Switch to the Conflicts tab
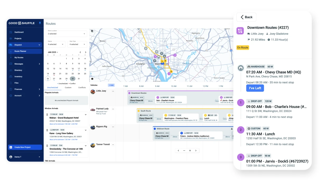 pyautogui.click(x=82, y=87)
